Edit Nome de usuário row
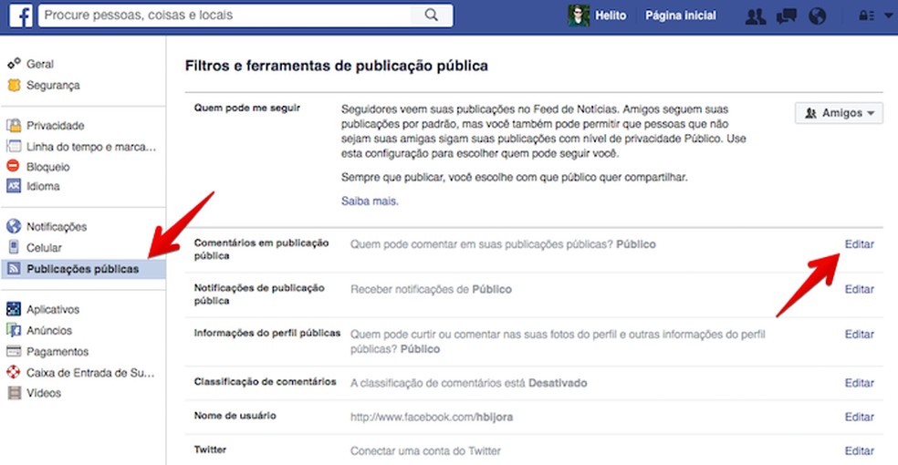Image resolution: width=898 pixels, height=465 pixels. 859,417
